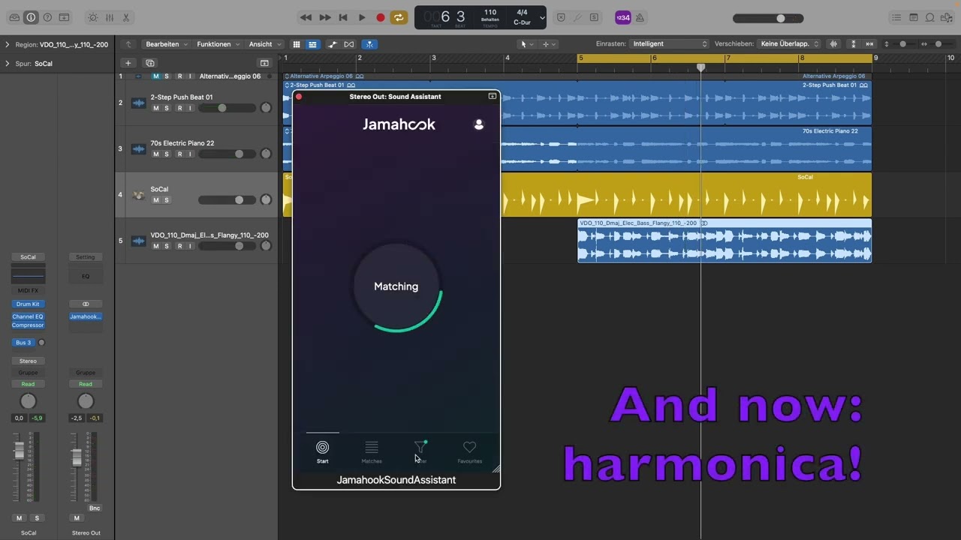Open the Editors scissors button
961x540 pixels.
[x=125, y=17]
